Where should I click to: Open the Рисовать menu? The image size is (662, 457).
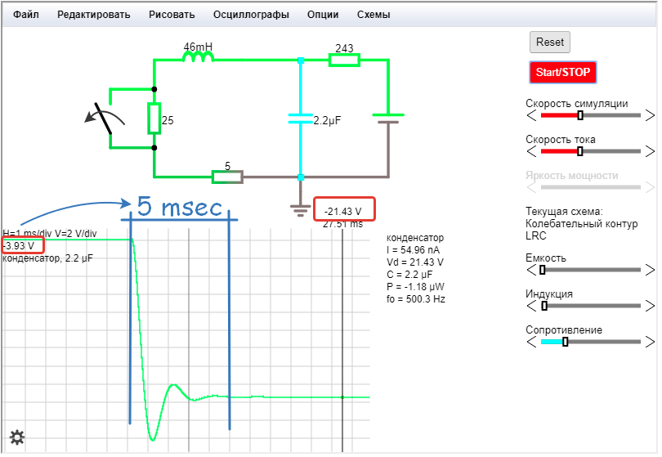point(172,15)
